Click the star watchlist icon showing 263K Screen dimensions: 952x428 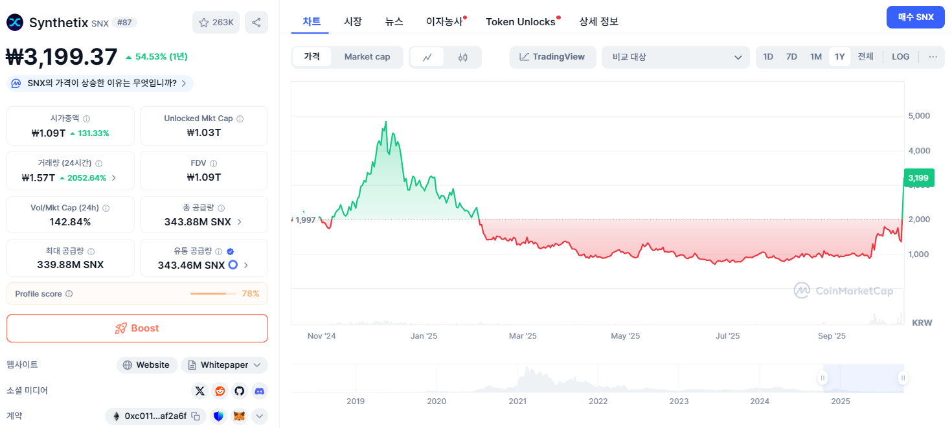(216, 23)
